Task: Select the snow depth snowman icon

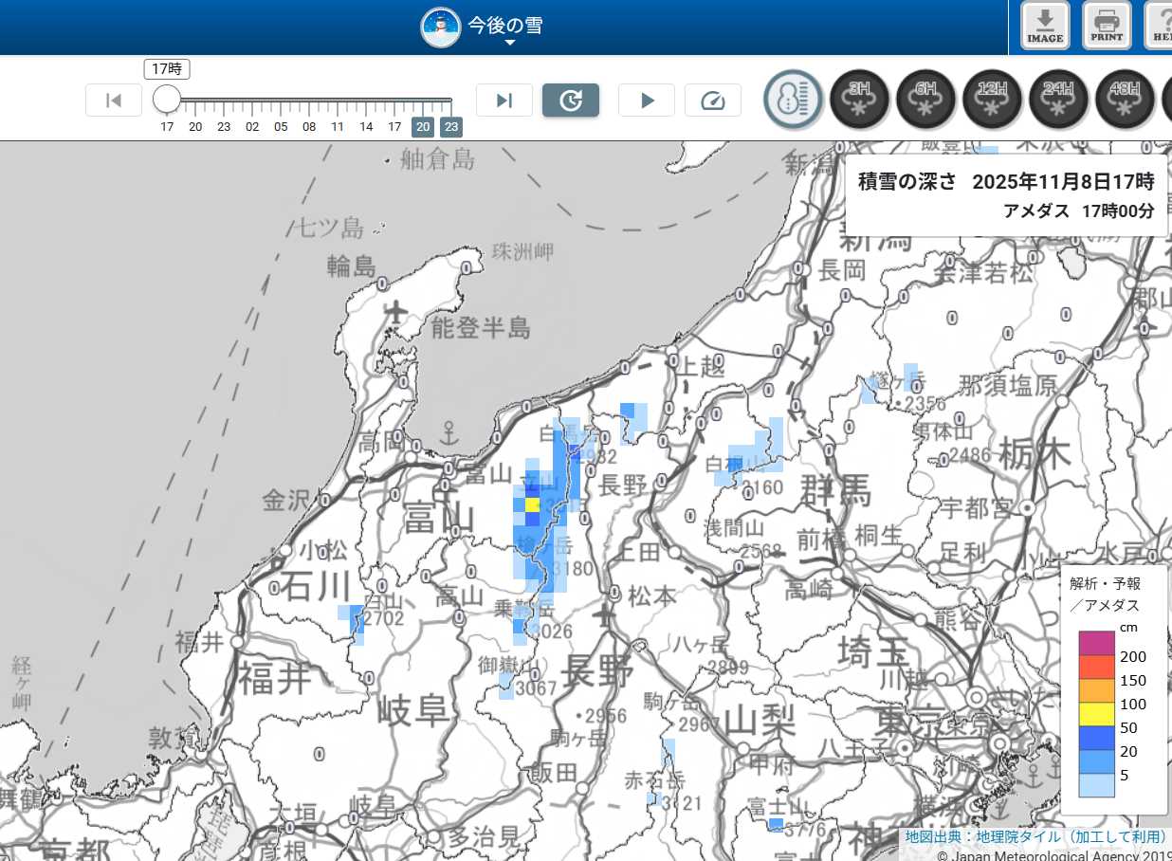Action: click(x=793, y=100)
